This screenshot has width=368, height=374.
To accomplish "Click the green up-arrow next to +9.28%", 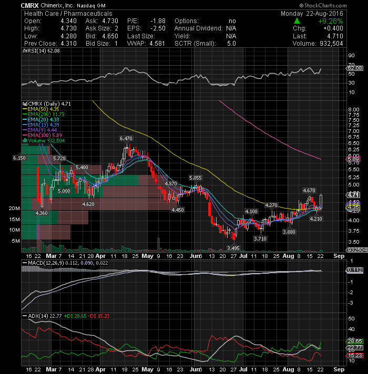I will [297, 21].
